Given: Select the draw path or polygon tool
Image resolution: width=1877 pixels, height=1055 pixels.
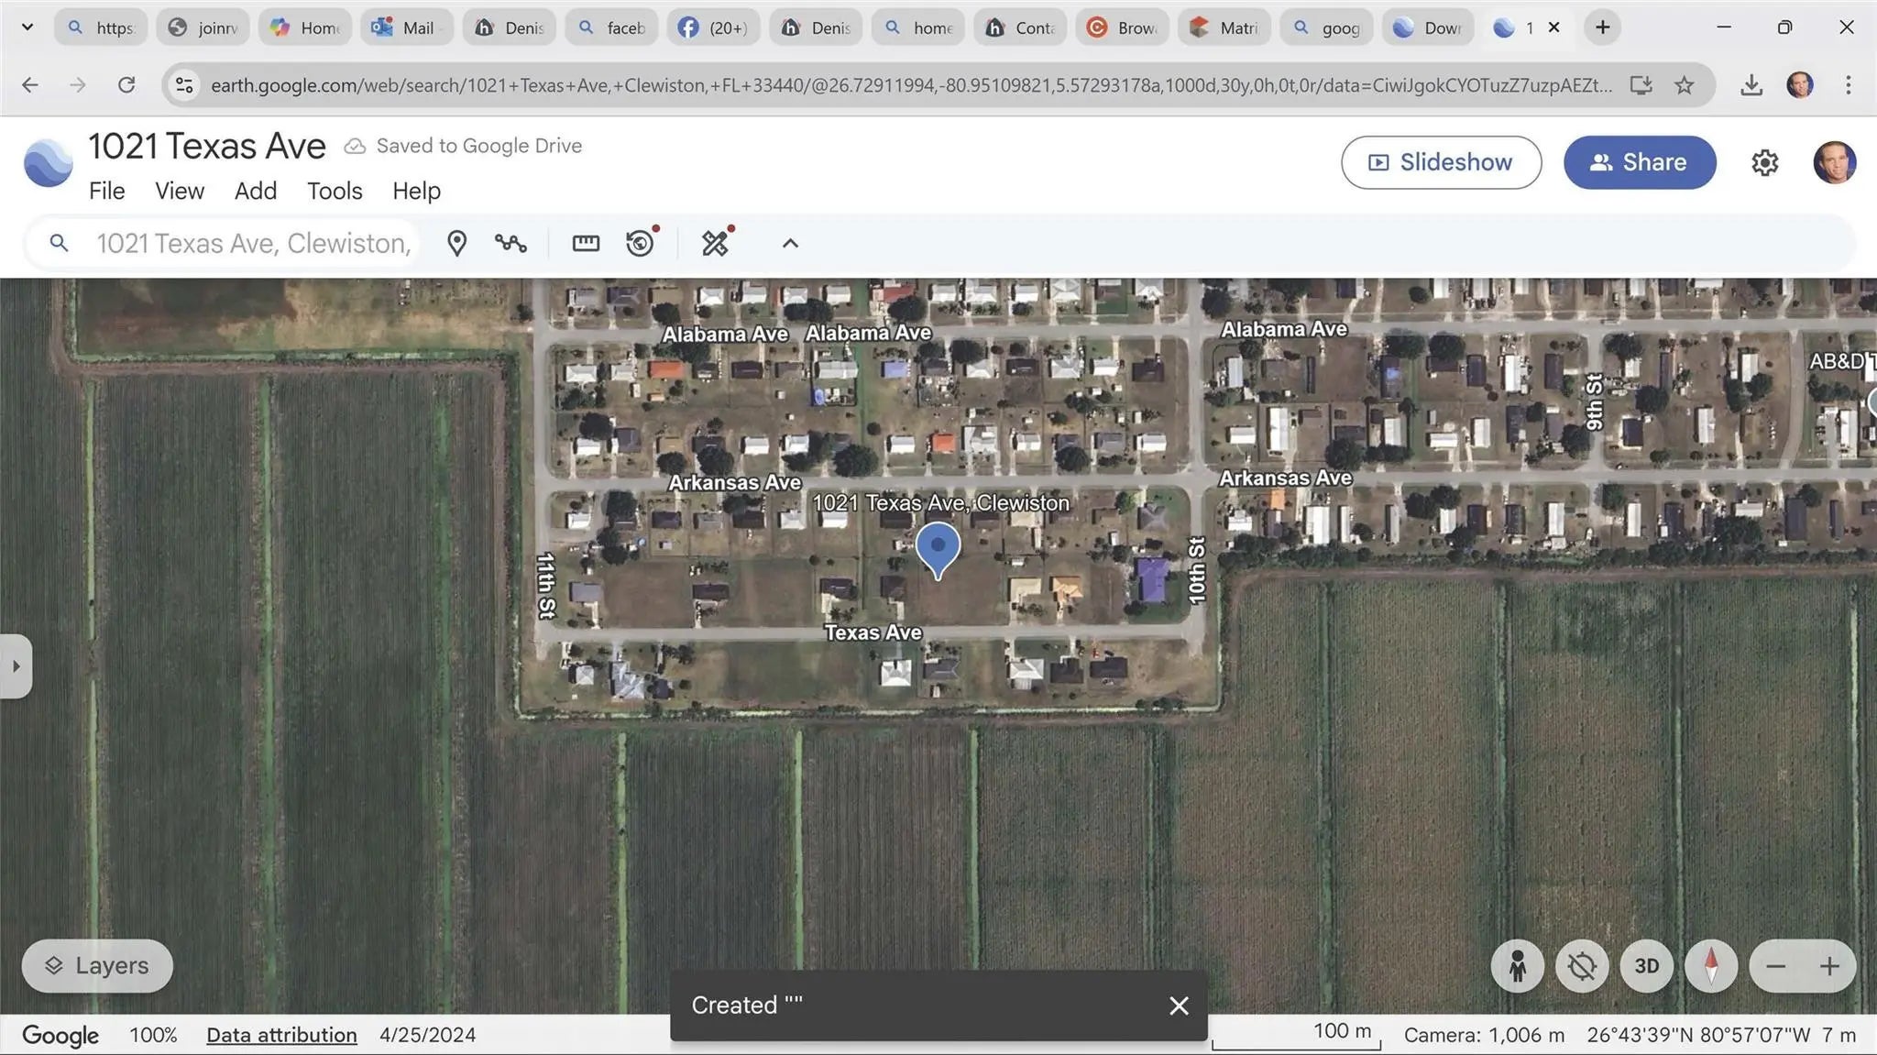Looking at the screenshot, I should coord(510,243).
